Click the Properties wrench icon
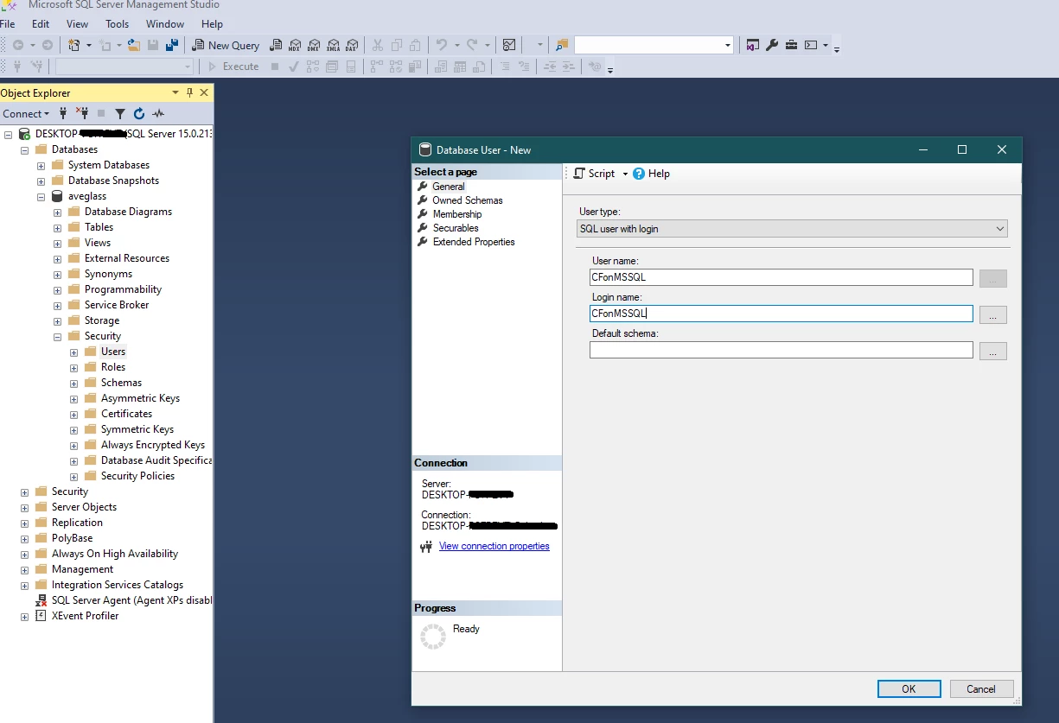This screenshot has height=723, width=1059. click(772, 45)
